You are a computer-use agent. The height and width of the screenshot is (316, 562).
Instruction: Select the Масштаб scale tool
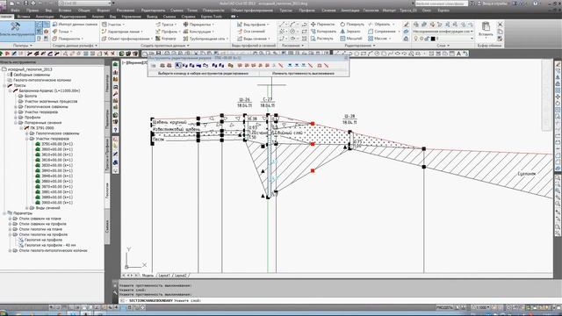click(351, 39)
